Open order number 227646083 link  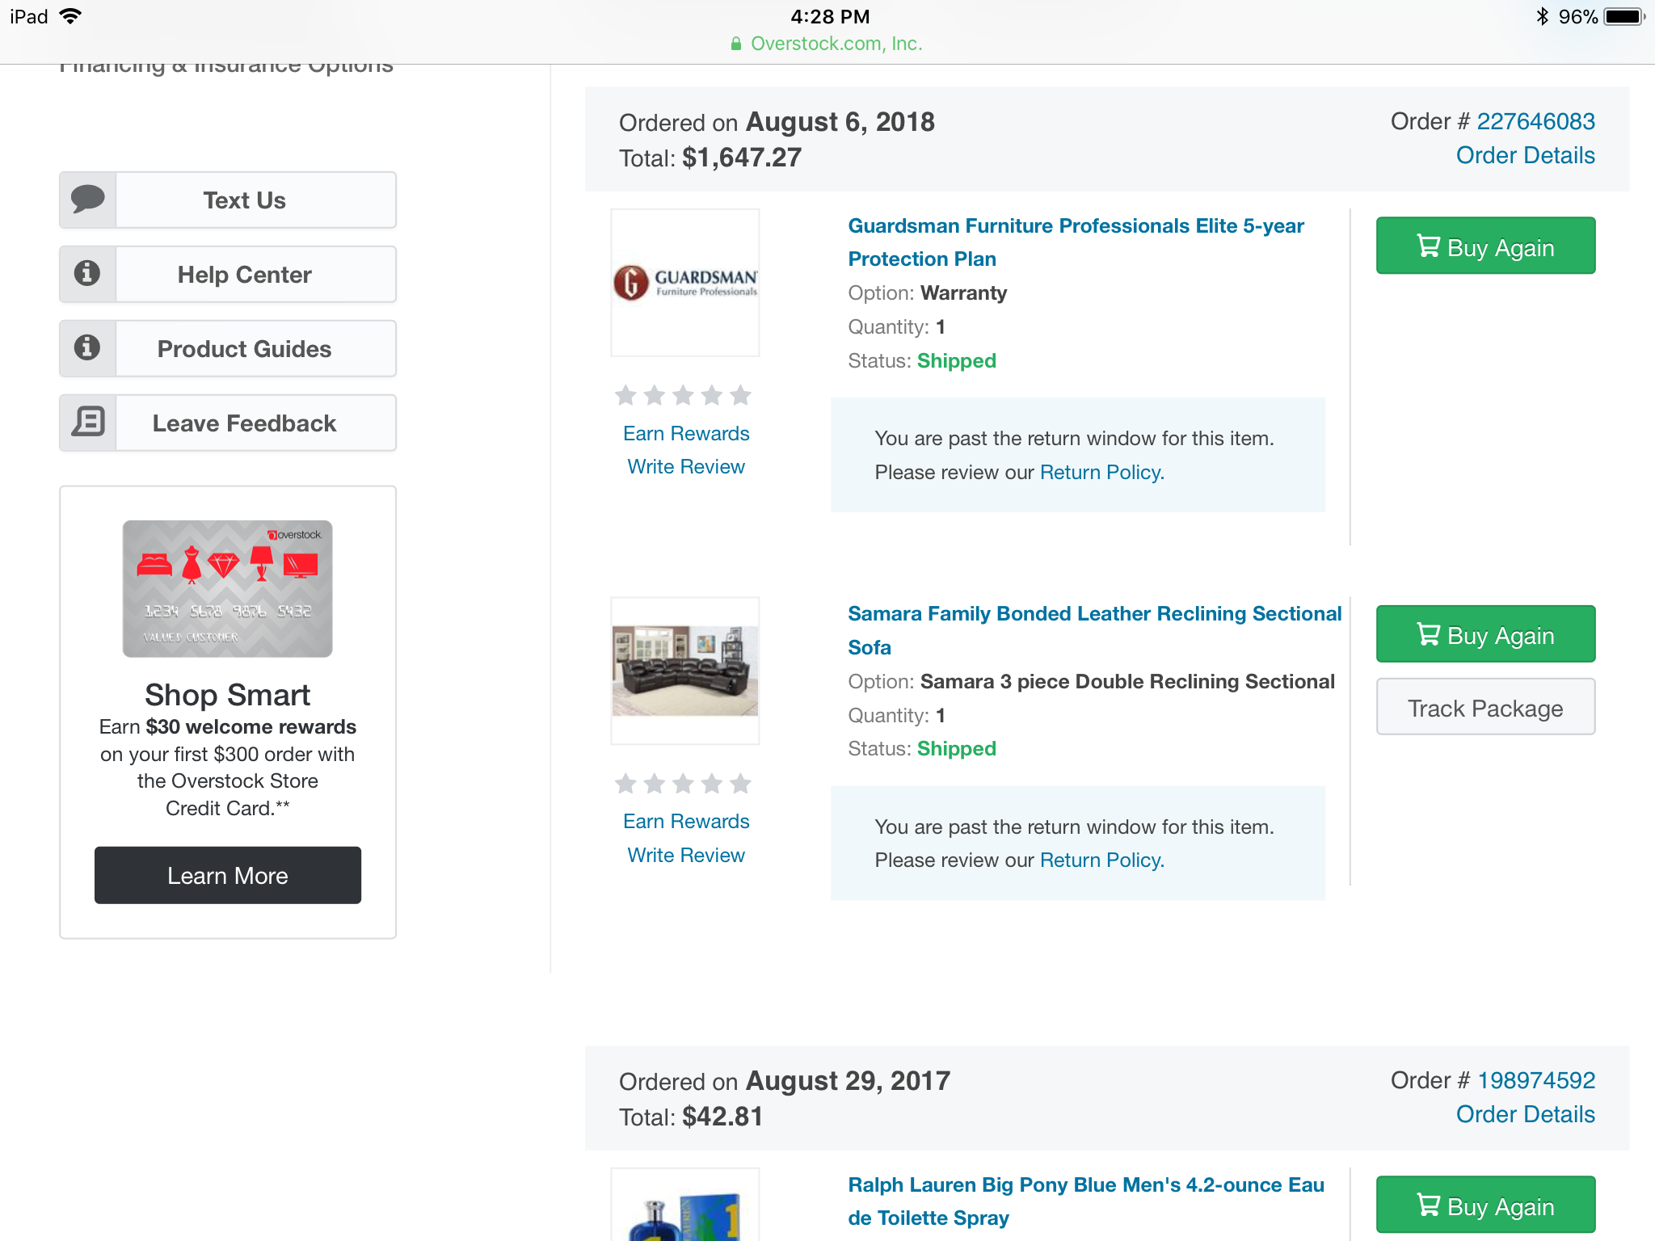point(1535,121)
